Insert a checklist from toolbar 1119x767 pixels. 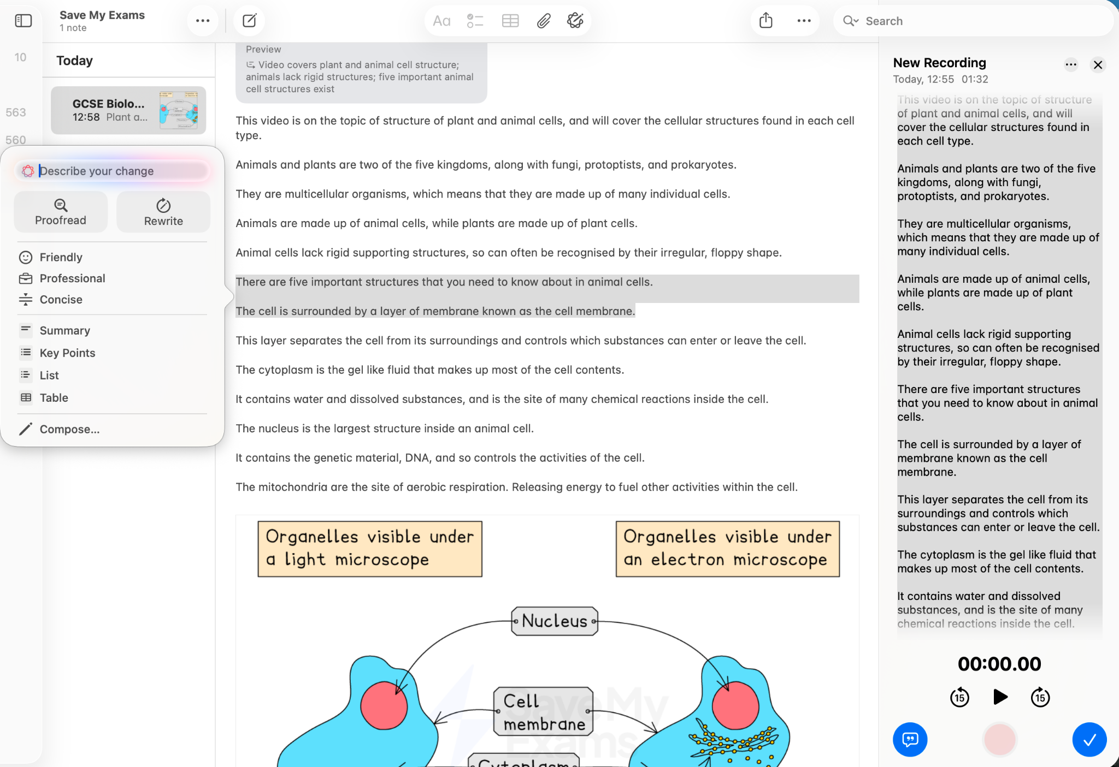[x=475, y=21]
